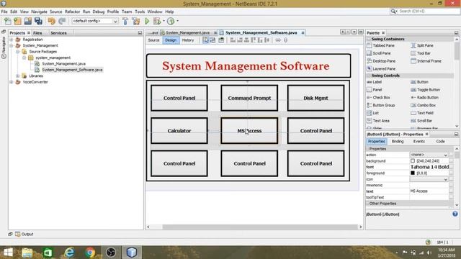Select Tool Bar in the palette
Image resolution: width=461 pixels, height=259 pixels.
[x=421, y=53]
